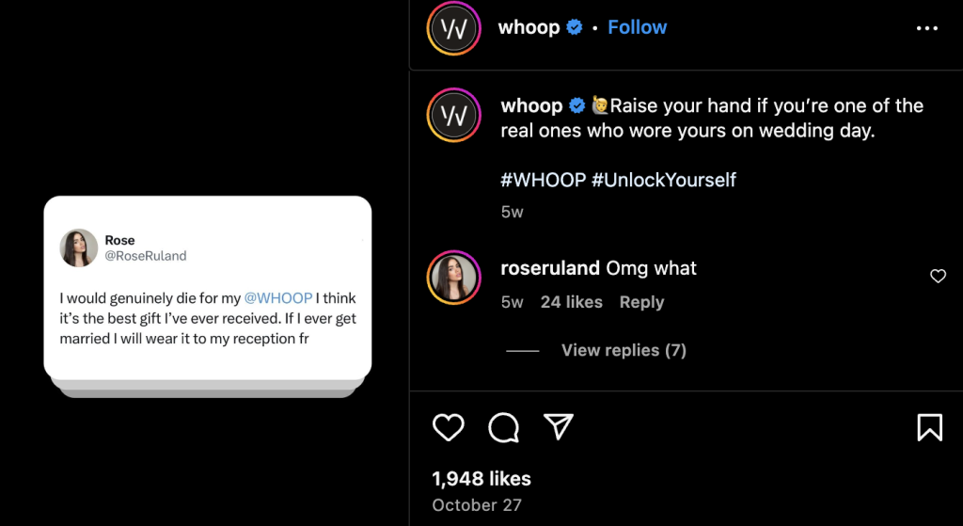Expand View replies (7)
963x526 pixels.
624,350
